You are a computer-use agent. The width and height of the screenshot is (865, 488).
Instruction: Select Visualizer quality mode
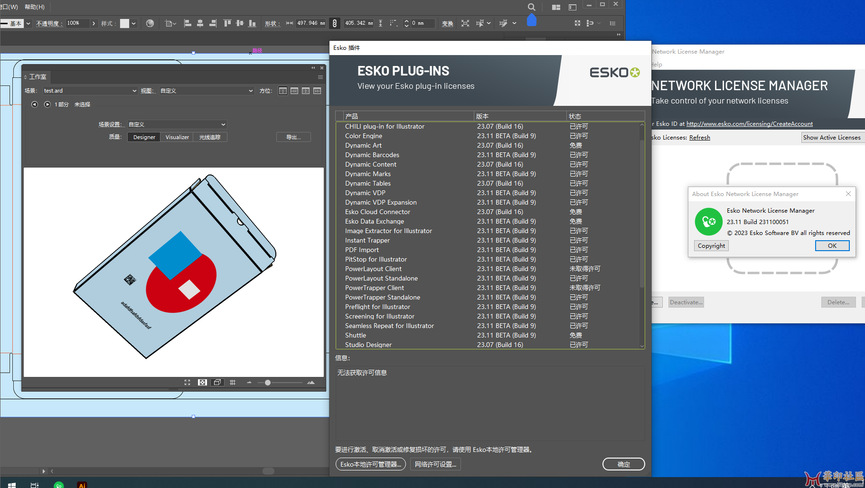pos(177,137)
